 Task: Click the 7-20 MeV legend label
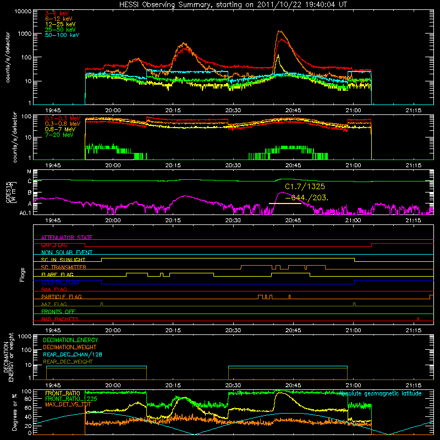(59, 135)
